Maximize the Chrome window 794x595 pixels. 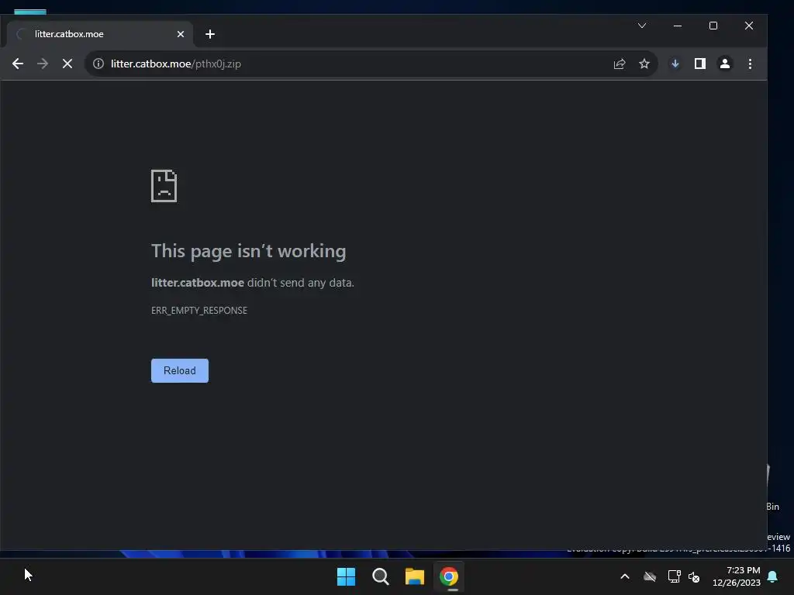(x=713, y=26)
